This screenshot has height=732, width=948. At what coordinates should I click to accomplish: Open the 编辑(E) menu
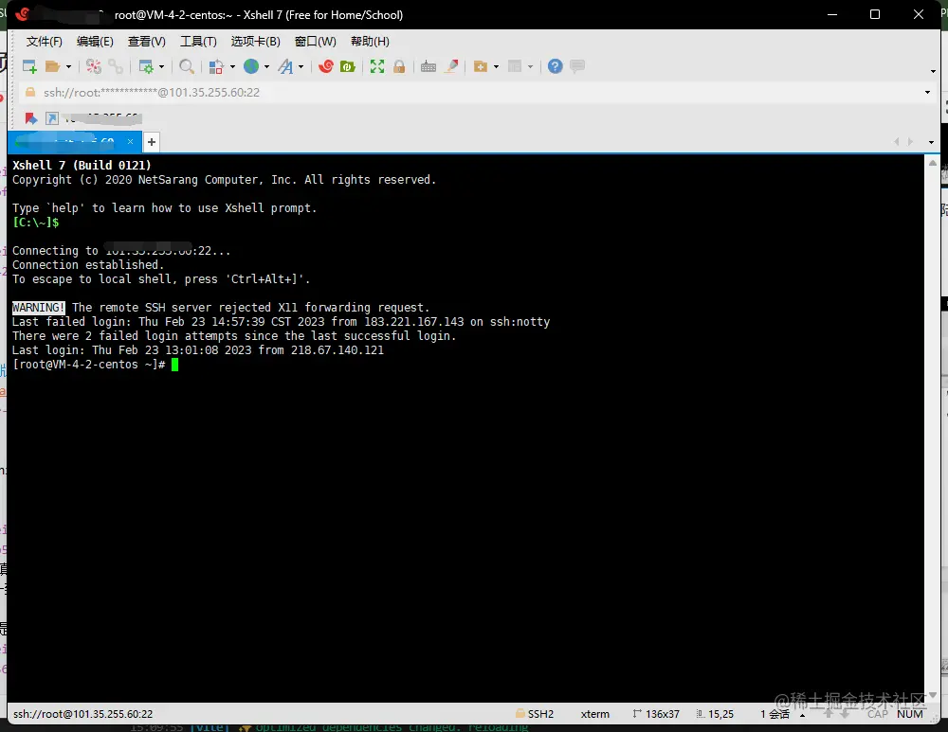(x=95, y=41)
